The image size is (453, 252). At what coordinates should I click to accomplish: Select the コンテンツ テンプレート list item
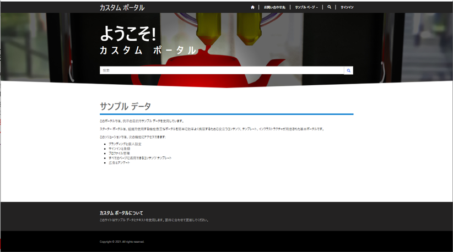140,158
